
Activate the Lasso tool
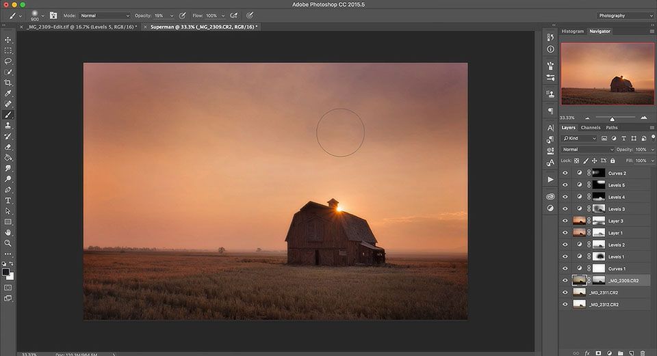click(8, 61)
